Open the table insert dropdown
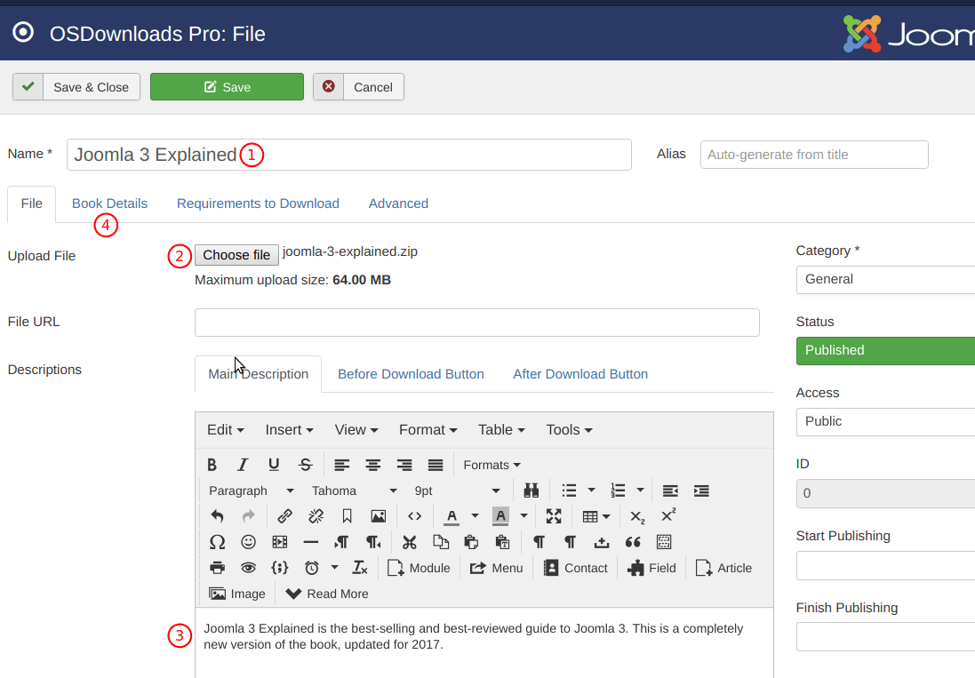The height and width of the screenshot is (678, 975). (x=595, y=515)
